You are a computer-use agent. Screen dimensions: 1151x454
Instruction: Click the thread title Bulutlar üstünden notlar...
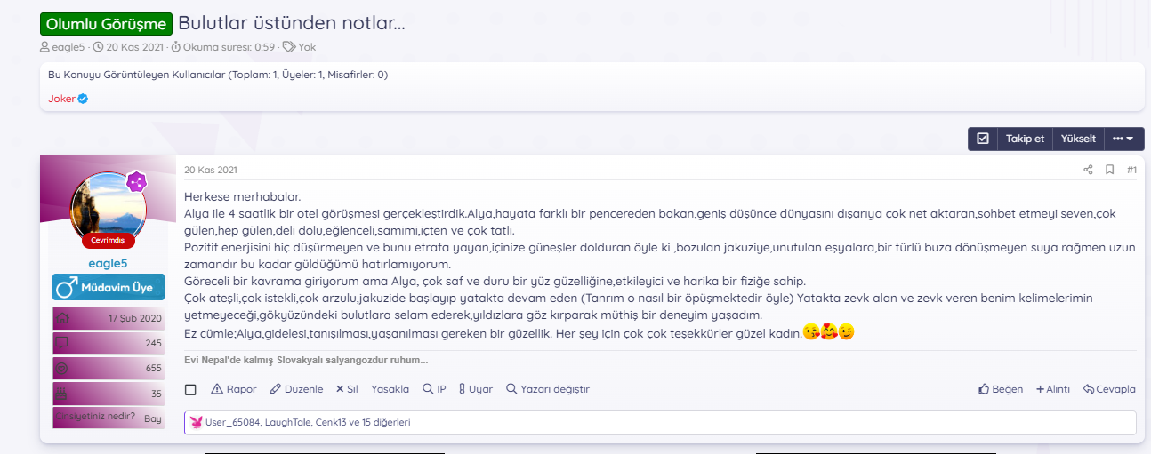292,24
